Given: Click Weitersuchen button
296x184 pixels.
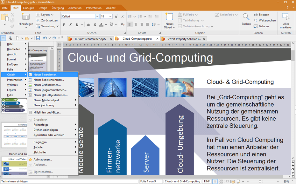Looking at the screenshot, I should [265, 20].
